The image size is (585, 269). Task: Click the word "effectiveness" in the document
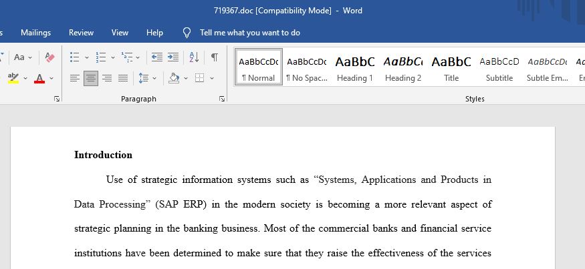(397, 254)
